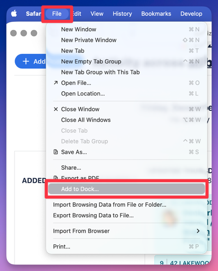
Task: Open the View menu
Action: coord(97,14)
